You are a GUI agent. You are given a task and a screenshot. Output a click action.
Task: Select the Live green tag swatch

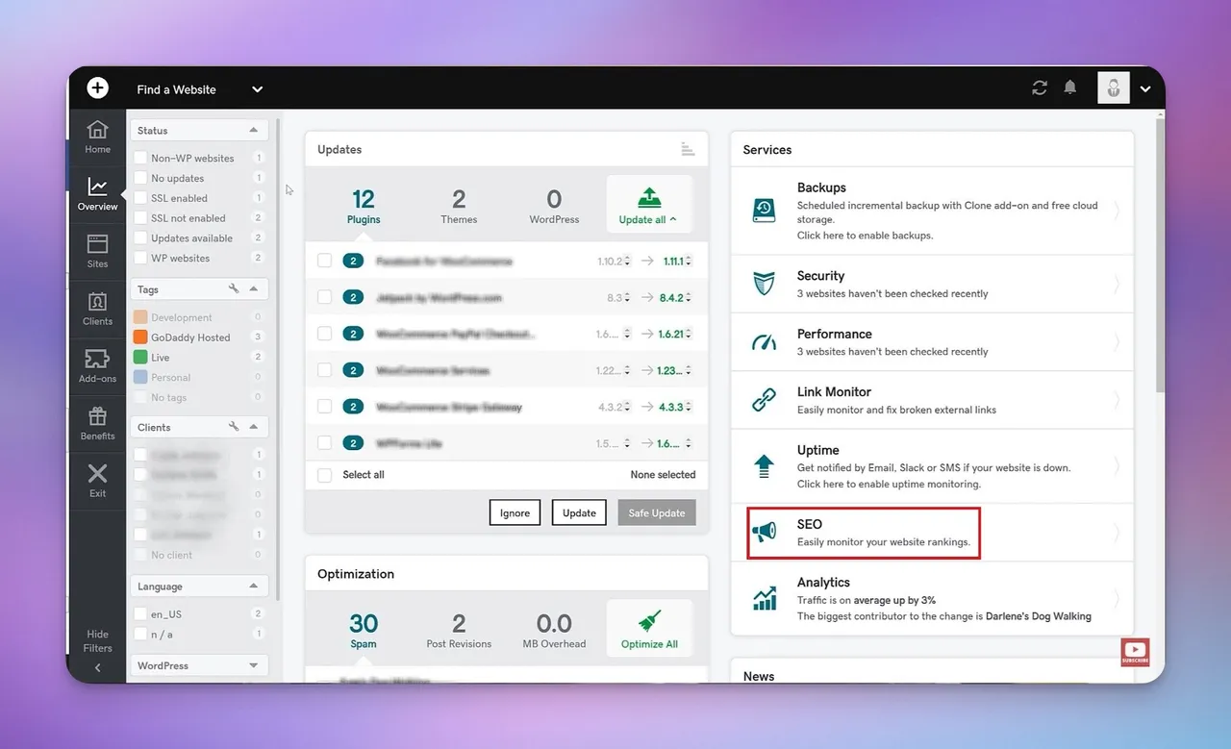tap(140, 358)
